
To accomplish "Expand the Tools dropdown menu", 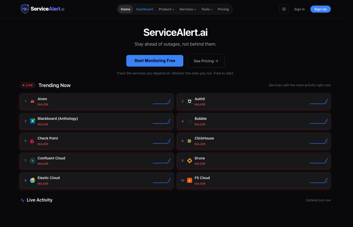I will click(x=207, y=9).
